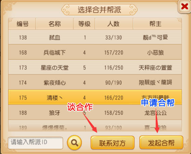This screenshot has width=191, height=154.
Task: Select guild row 174 紫夜倾心
Action: pyautogui.click(x=95, y=82)
